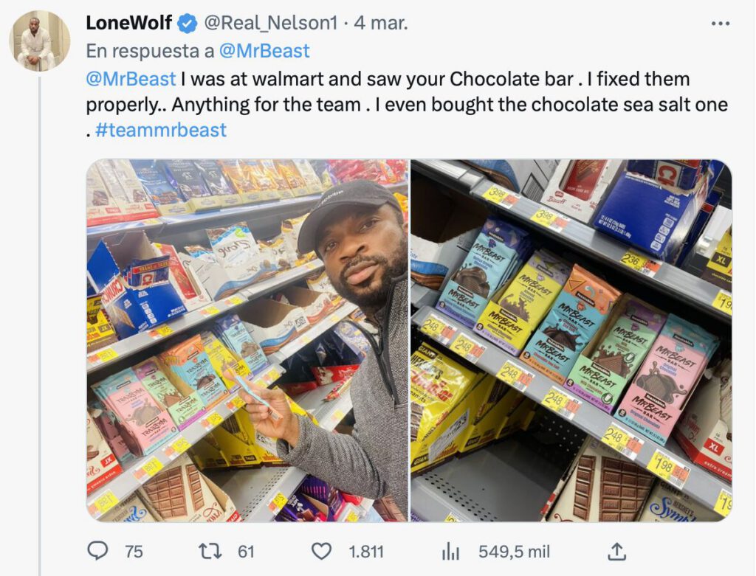
Task: Click the share upload icon
Action: pyautogui.click(x=617, y=551)
